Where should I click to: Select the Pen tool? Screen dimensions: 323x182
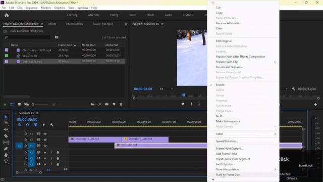[6, 149]
